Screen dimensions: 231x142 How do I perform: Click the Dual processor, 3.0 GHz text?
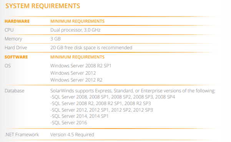[x=75, y=30]
